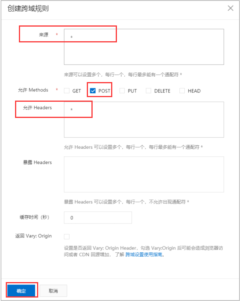The image size is (240, 301).
Task: Click the DELETE label text
Action: [162, 91]
